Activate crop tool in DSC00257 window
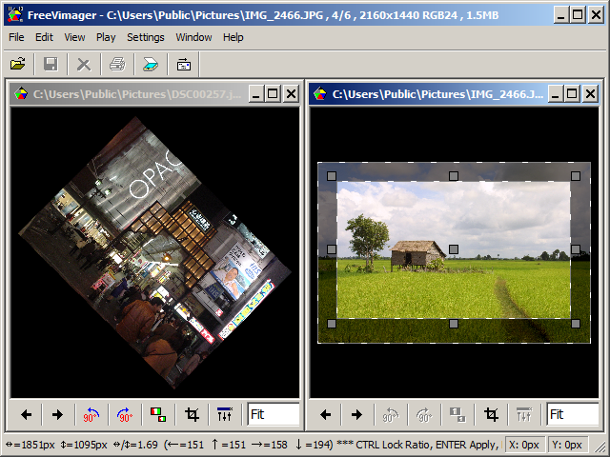This screenshot has height=457, width=610. point(192,415)
